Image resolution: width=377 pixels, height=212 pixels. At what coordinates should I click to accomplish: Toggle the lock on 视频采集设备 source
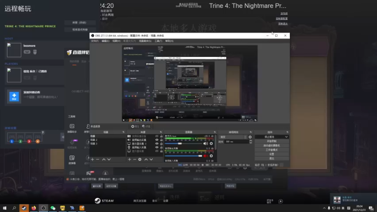tap(161, 136)
